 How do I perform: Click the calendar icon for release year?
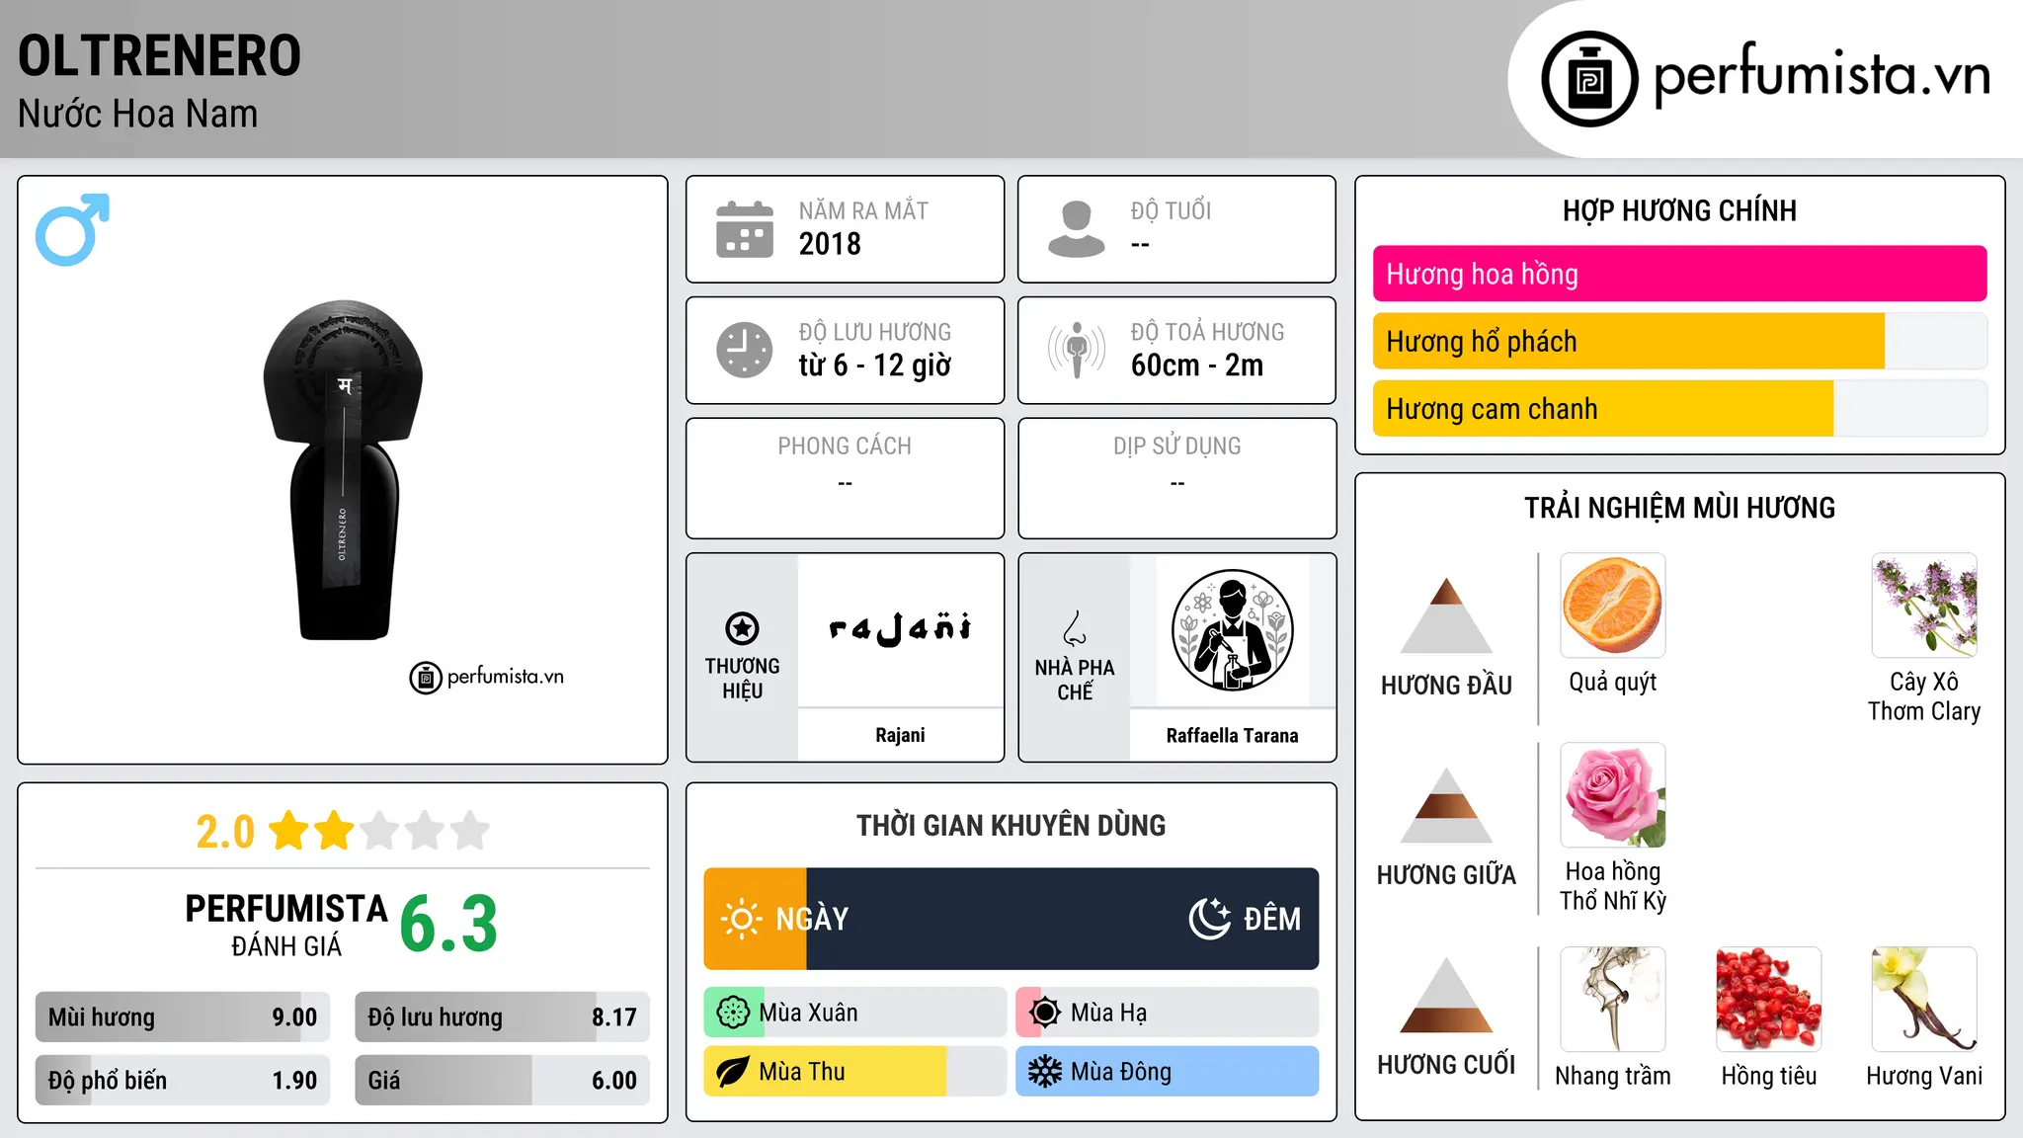[x=745, y=229]
